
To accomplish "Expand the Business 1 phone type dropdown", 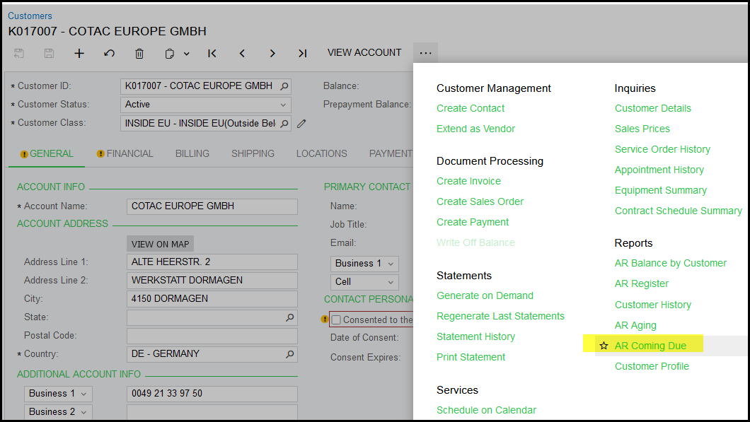I will point(58,394).
